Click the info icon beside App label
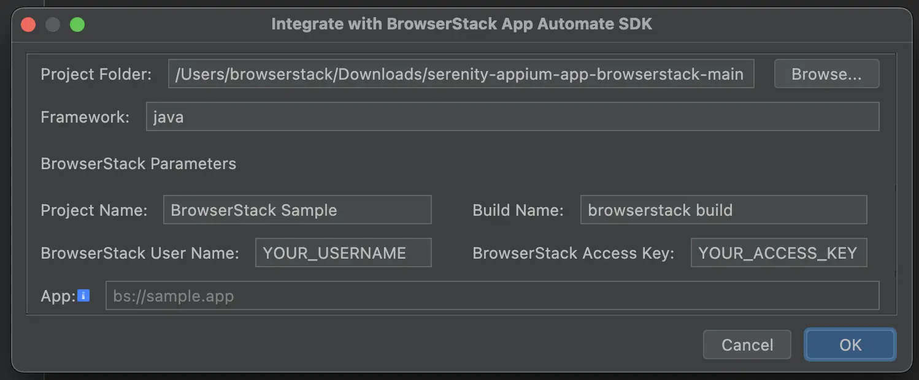 tap(84, 296)
